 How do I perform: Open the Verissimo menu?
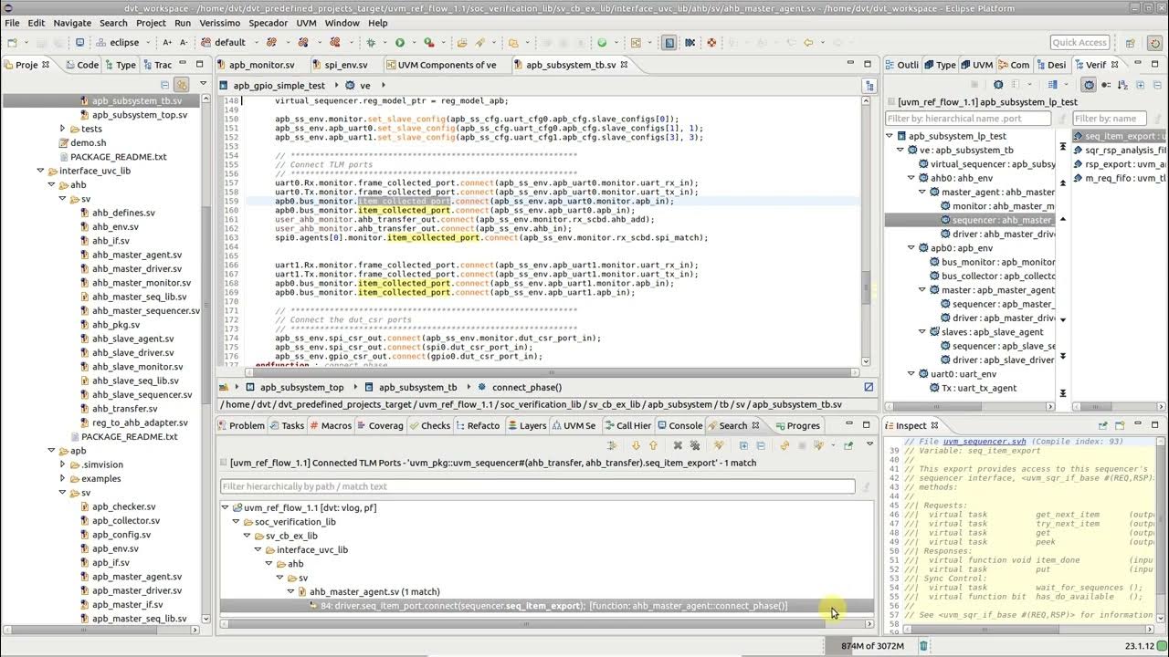219,23
